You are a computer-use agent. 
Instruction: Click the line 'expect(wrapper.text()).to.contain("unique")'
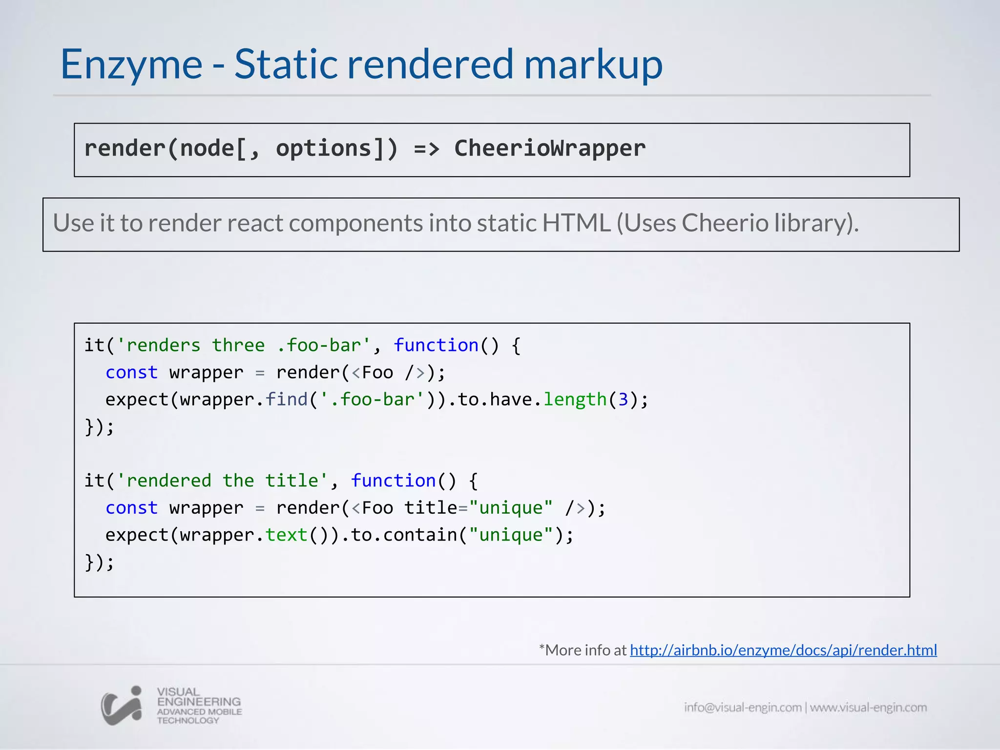coord(339,535)
